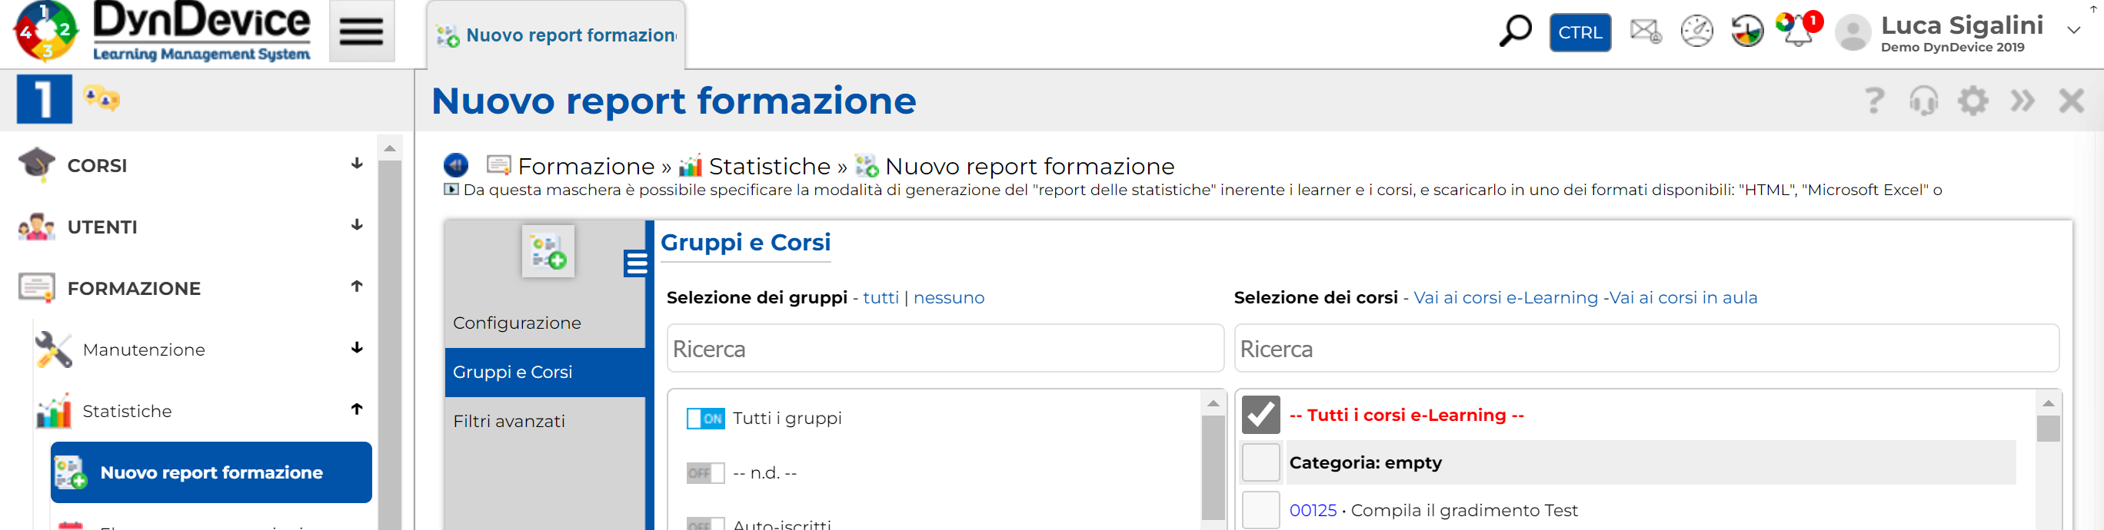
Task: Open the dashboard gauge icon
Action: click(x=1696, y=31)
